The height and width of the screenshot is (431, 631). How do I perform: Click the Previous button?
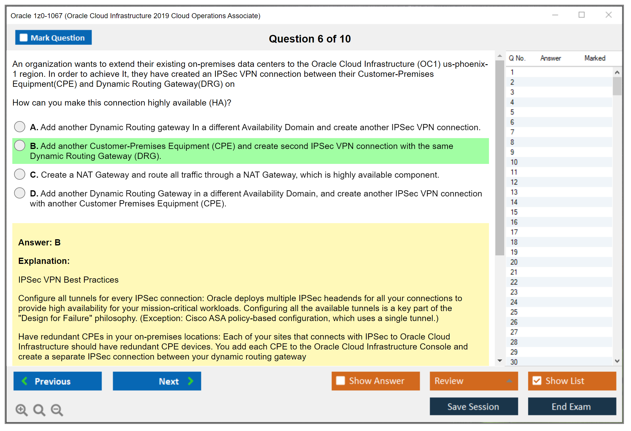coord(58,381)
